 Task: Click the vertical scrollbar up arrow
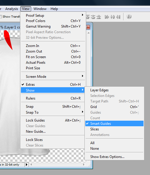coord(89,33)
